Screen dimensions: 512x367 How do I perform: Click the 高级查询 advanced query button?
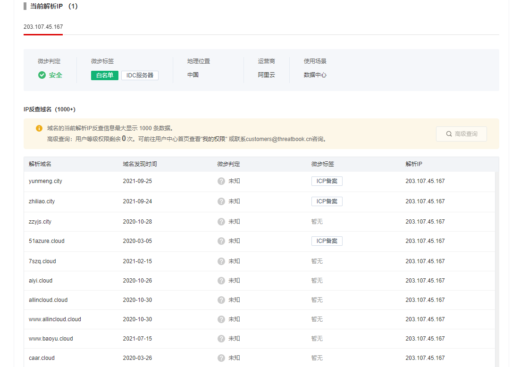461,134
